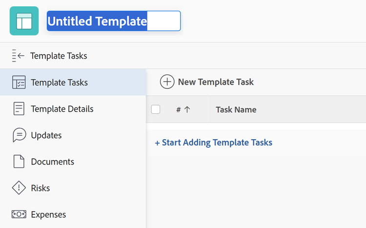Click the Untitled Template name field
Image resolution: width=366 pixels, height=228 pixels.
114,21
